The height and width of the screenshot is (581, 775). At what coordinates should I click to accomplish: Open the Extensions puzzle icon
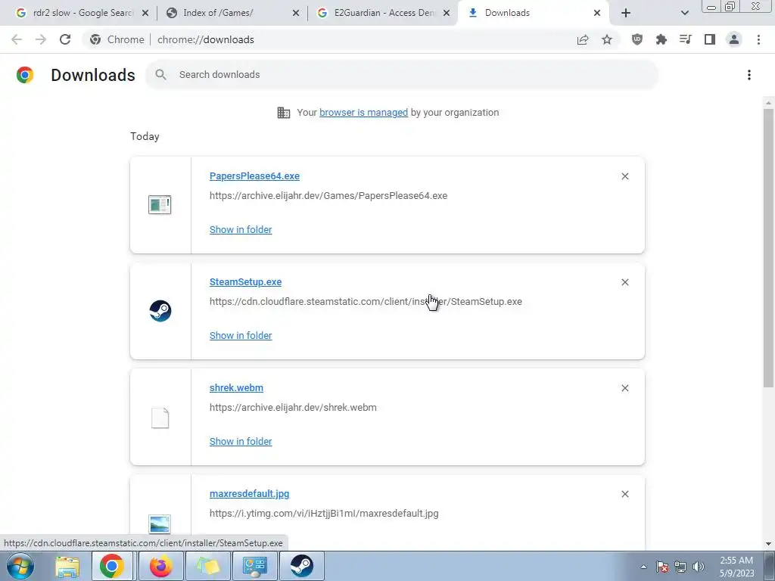[661, 39]
